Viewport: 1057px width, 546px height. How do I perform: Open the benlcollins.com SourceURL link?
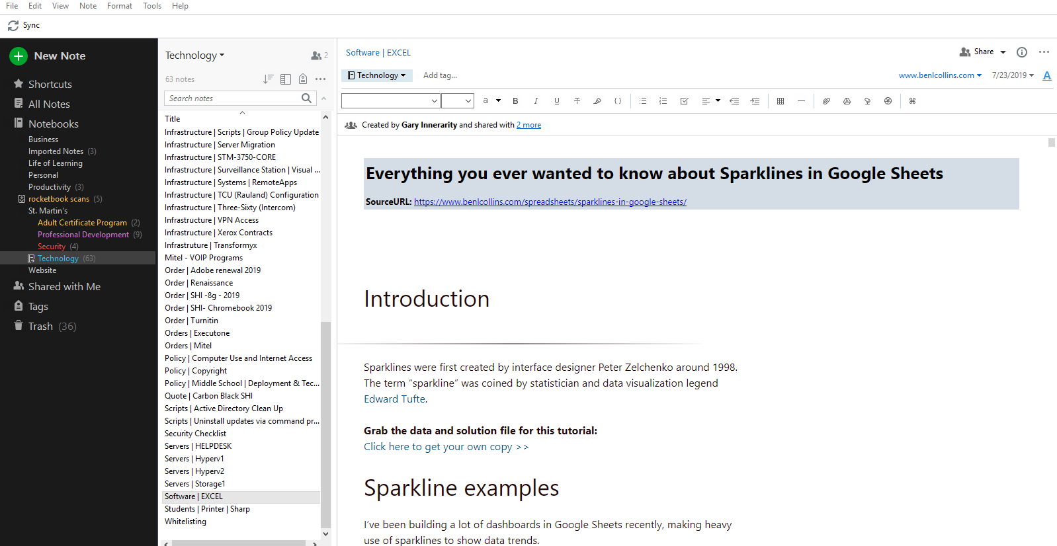tap(550, 202)
